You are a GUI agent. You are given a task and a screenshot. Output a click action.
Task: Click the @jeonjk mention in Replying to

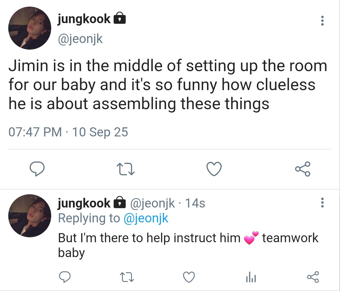tap(146, 218)
